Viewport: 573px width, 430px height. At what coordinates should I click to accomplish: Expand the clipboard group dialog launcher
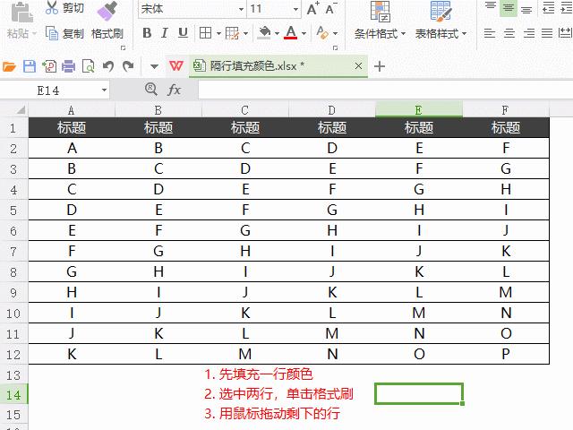click(x=124, y=47)
